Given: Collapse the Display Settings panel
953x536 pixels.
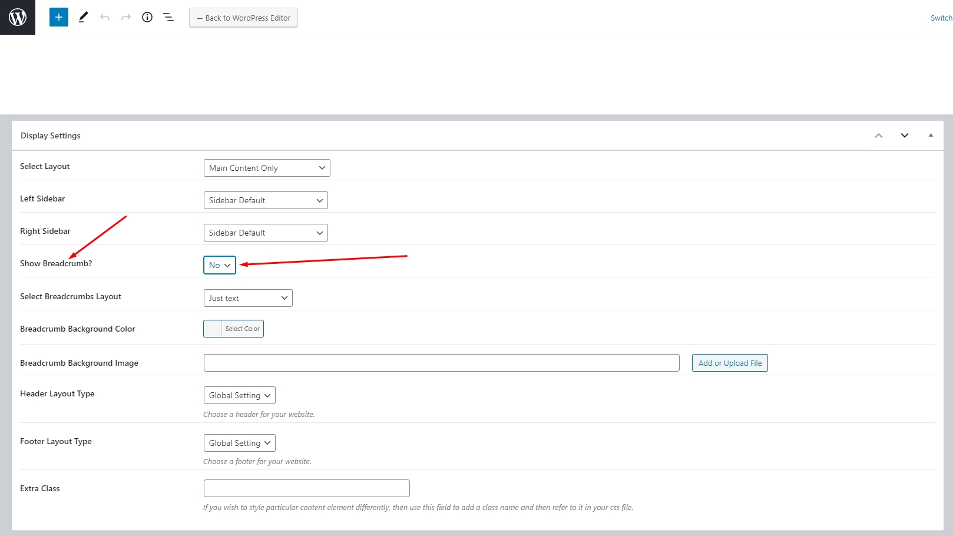Looking at the screenshot, I should coord(931,135).
